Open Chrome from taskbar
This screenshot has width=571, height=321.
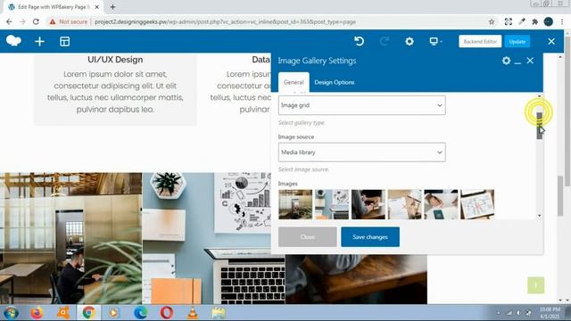pos(88,313)
